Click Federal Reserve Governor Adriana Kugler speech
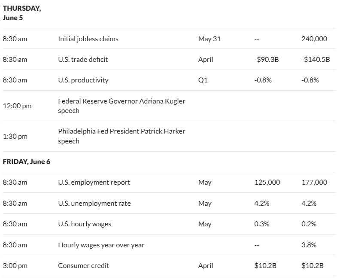The image size is (337, 280). pos(121,106)
